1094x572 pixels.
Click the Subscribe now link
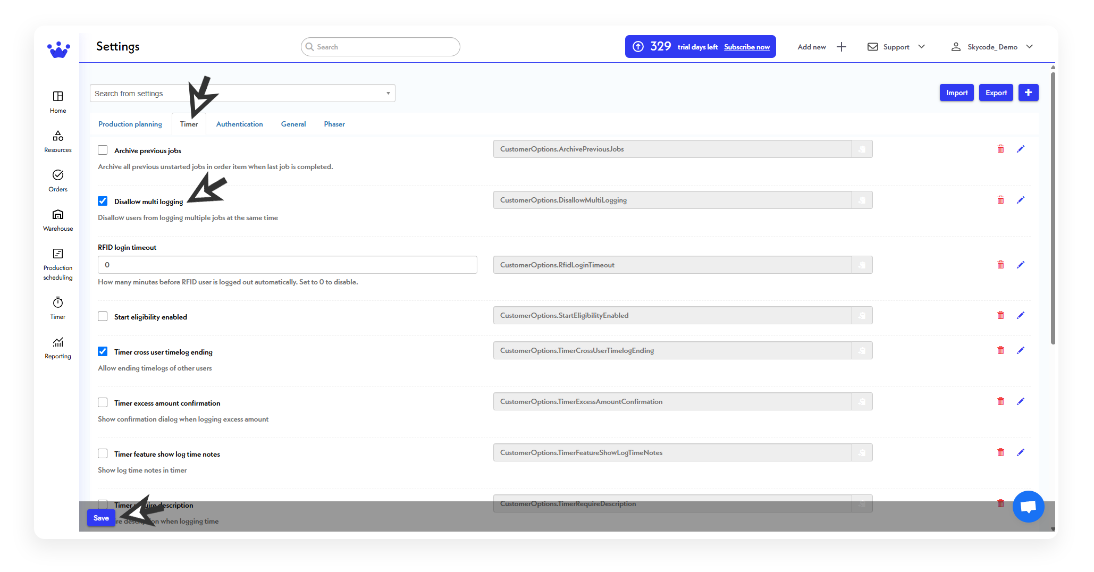[x=746, y=47]
